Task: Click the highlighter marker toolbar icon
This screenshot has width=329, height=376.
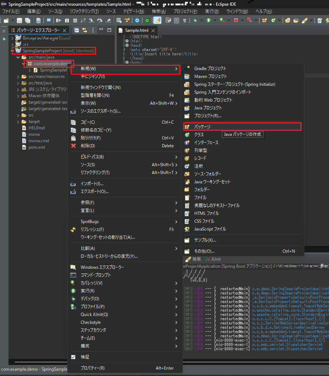Action: coord(158,21)
